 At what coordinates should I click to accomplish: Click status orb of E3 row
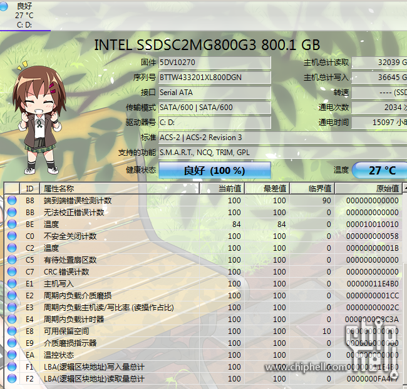pyautogui.click(x=12, y=308)
